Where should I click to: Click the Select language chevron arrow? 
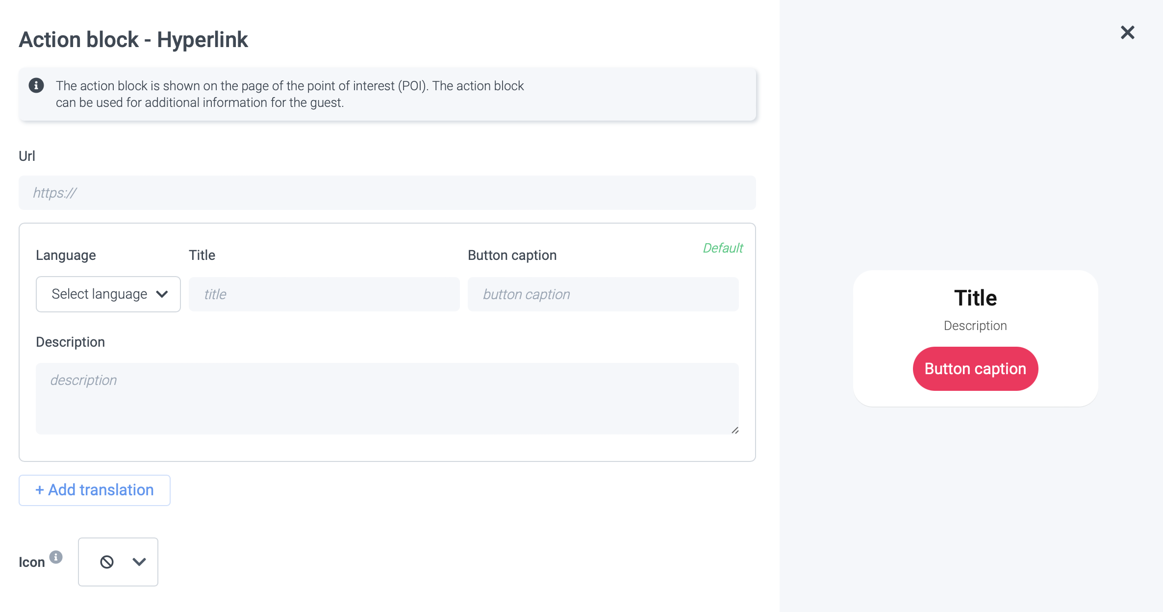pos(162,294)
